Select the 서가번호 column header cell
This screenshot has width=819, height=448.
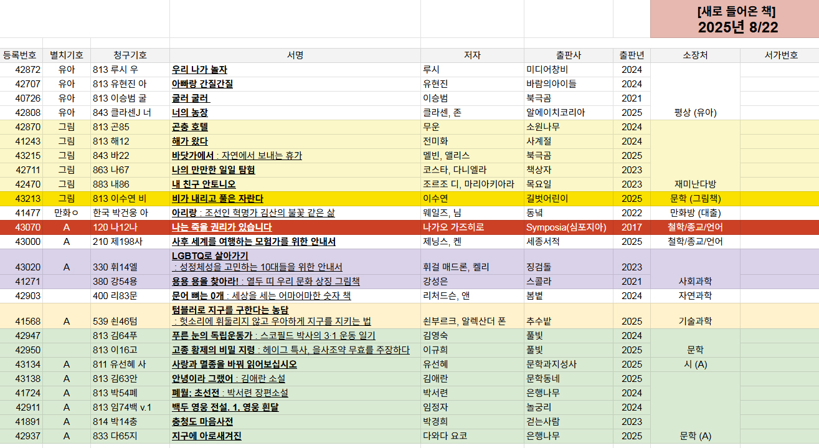(780, 55)
